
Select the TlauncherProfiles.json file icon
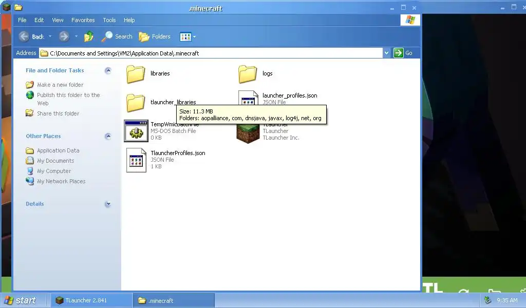pyautogui.click(x=136, y=160)
